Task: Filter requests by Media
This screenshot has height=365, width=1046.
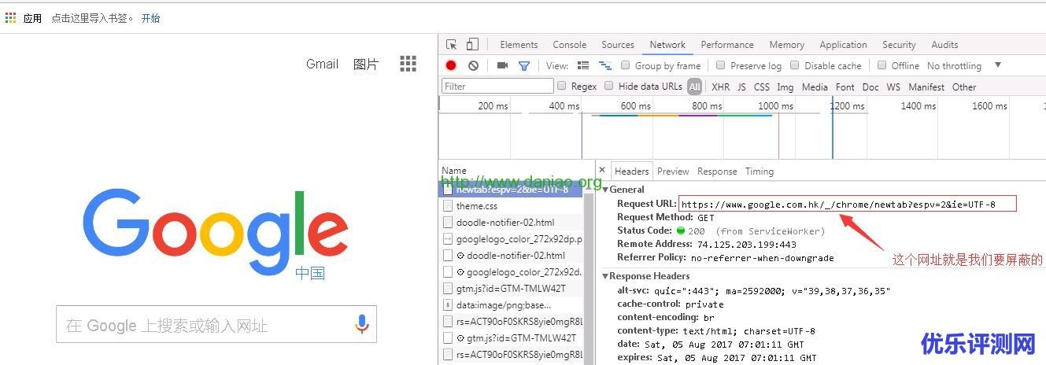Action: tap(815, 87)
